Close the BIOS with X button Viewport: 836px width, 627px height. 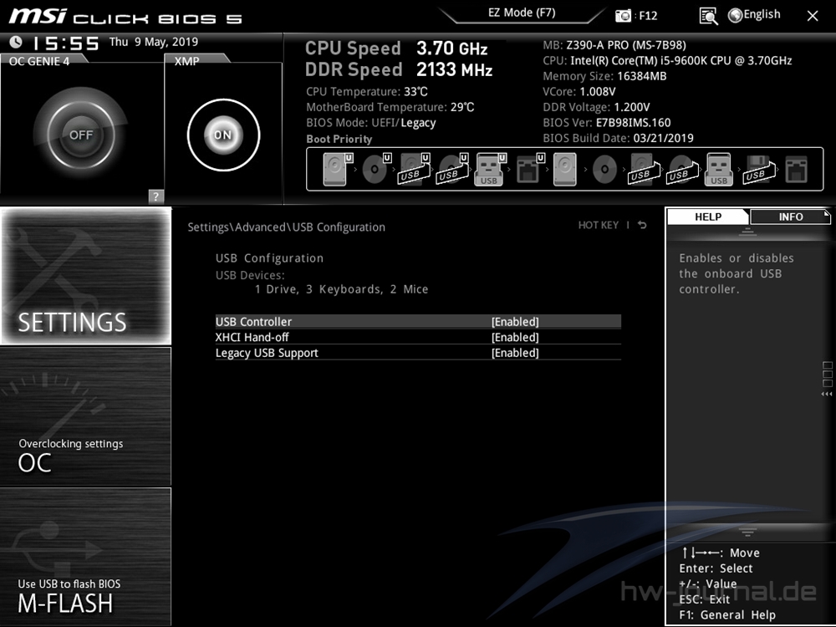[x=813, y=16]
